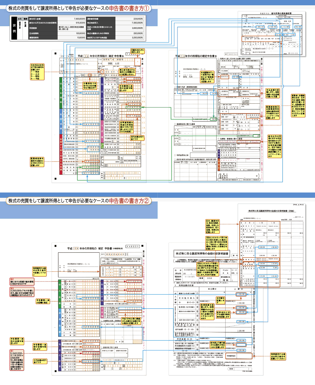Click the 定率減税額 callout on the first form
The height and width of the screenshot is (385, 315).
click(127, 127)
